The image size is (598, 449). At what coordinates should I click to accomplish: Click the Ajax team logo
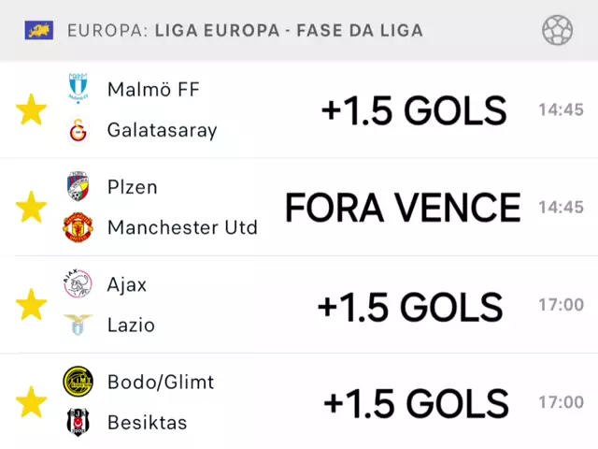[x=78, y=284]
